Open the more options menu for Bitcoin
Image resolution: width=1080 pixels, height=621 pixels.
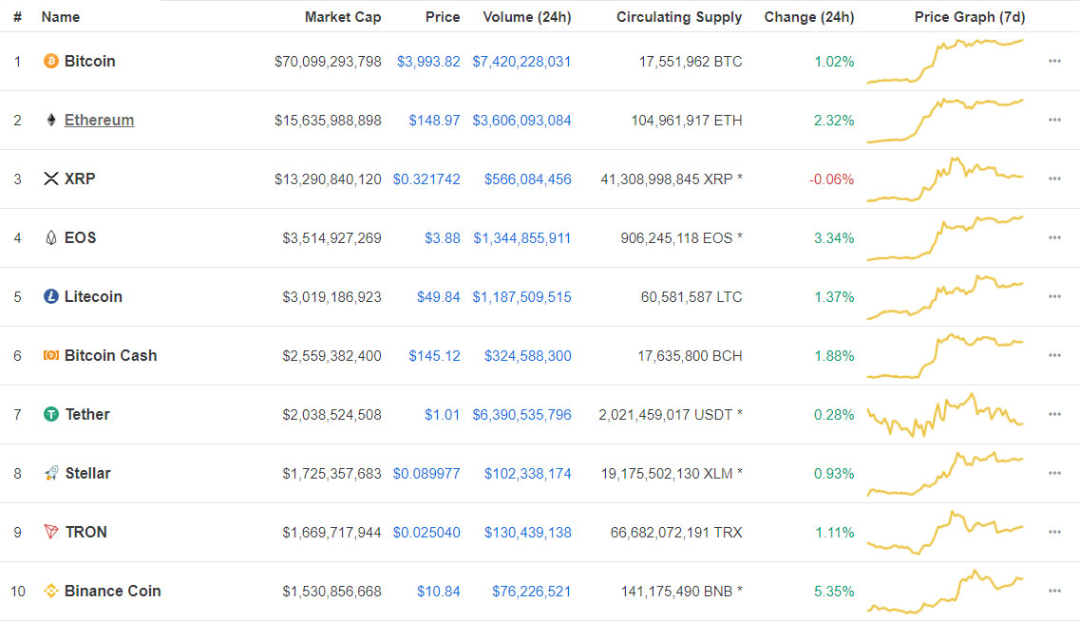pyautogui.click(x=1054, y=62)
